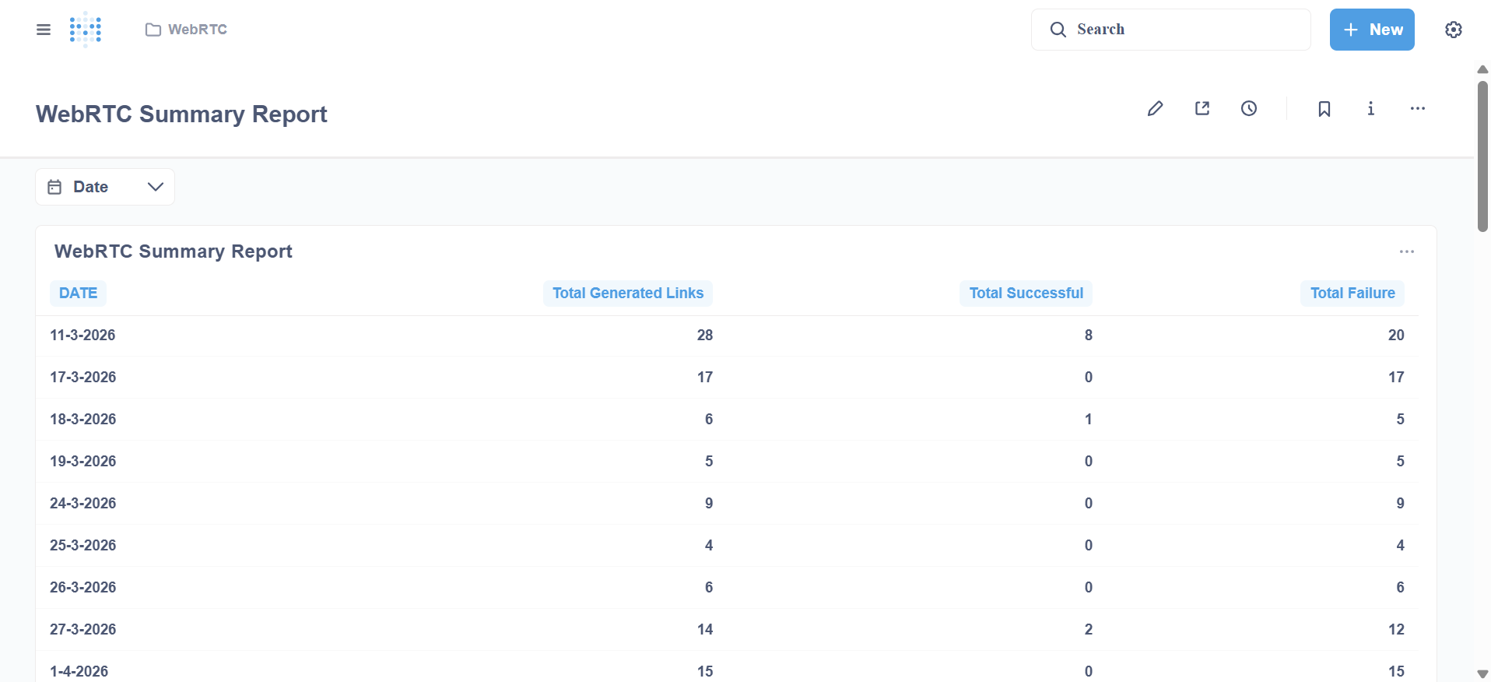Screen dimensions: 1491x682
Task: Open the settings gear icon
Action: pyautogui.click(x=1453, y=30)
